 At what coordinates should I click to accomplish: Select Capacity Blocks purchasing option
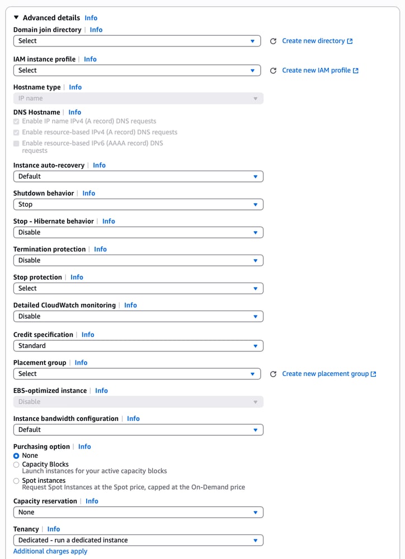pos(16,464)
